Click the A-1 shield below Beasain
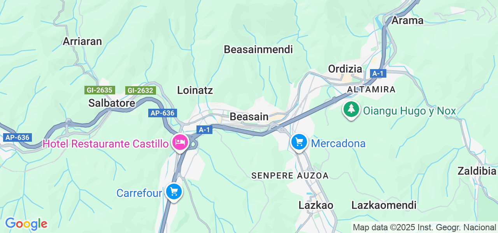This screenshot has height=233, width=498. tap(205, 130)
